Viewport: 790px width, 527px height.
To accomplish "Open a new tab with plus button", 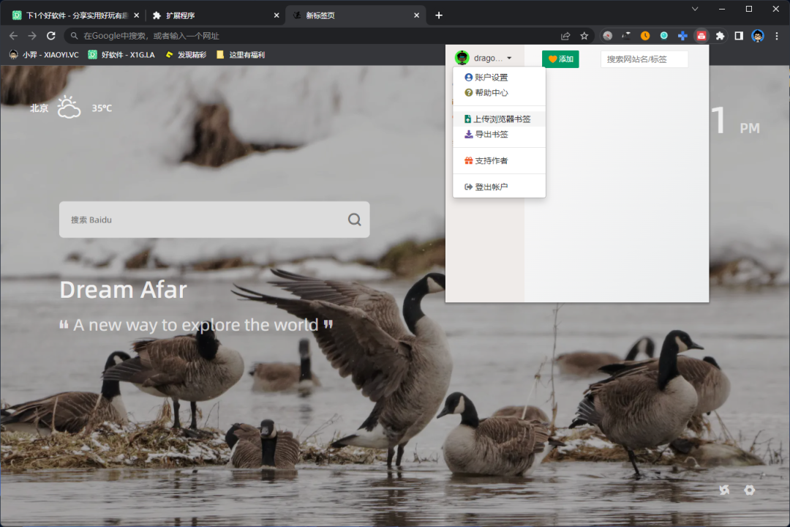I will pos(439,15).
